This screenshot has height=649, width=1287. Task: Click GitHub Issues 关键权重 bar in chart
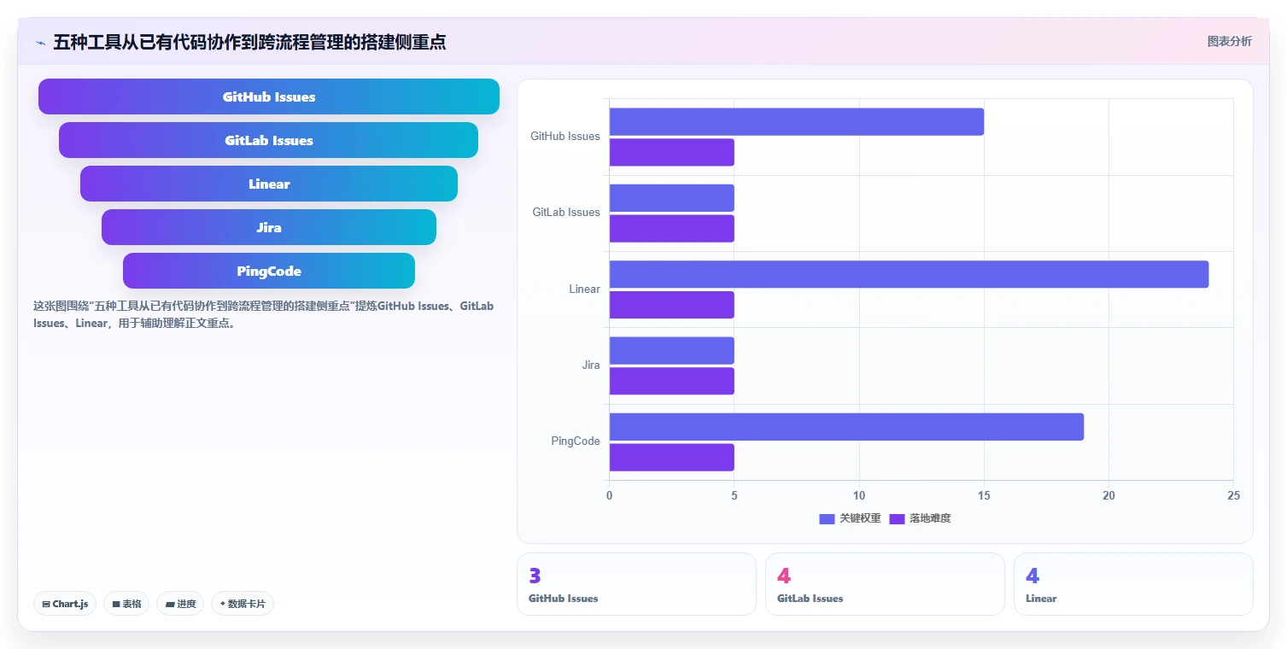point(797,122)
